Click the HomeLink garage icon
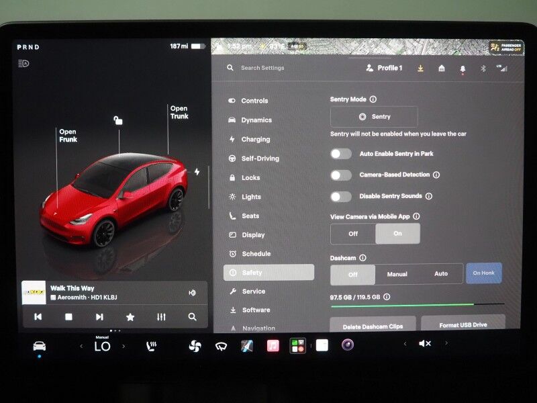 point(442,69)
